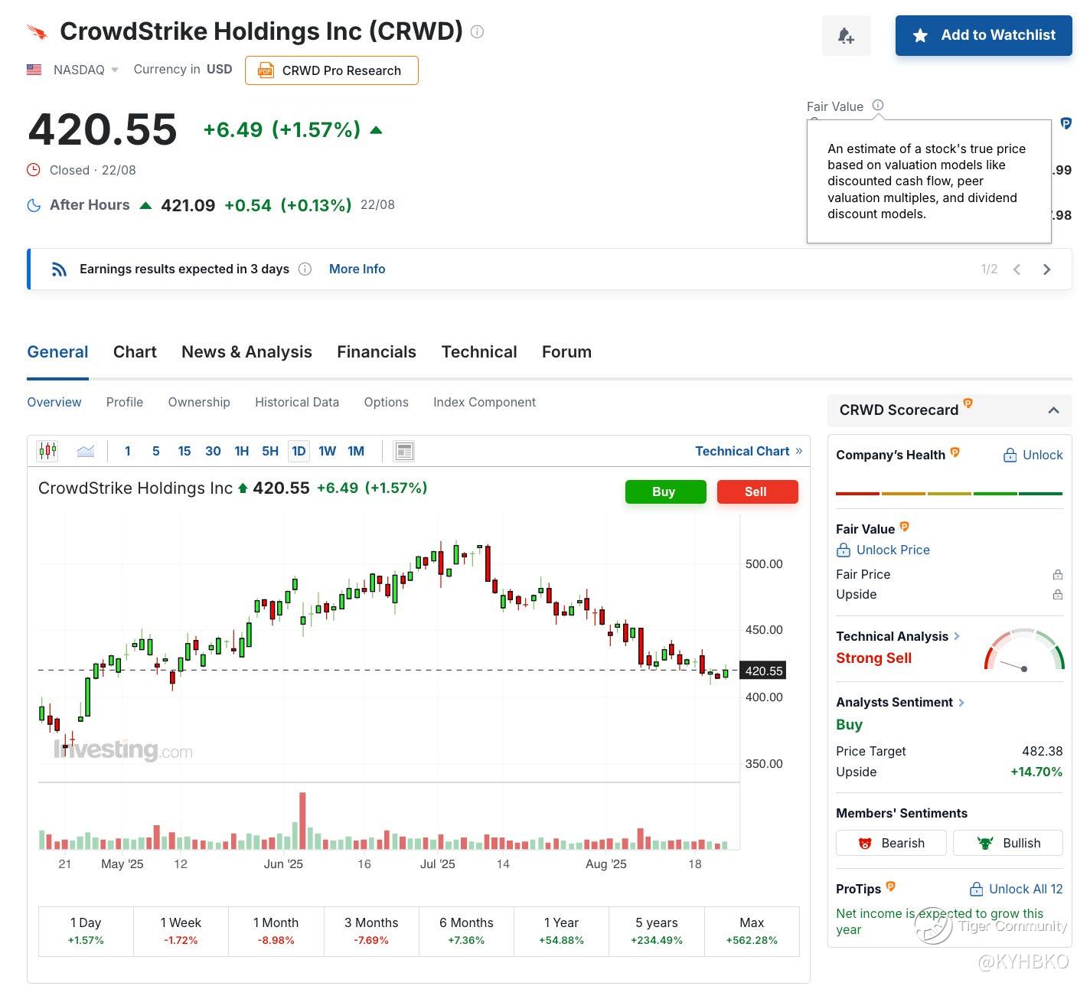Vote Bullish in Members' Sentiments
The width and height of the screenshot is (1090, 986).
pos(1008,843)
